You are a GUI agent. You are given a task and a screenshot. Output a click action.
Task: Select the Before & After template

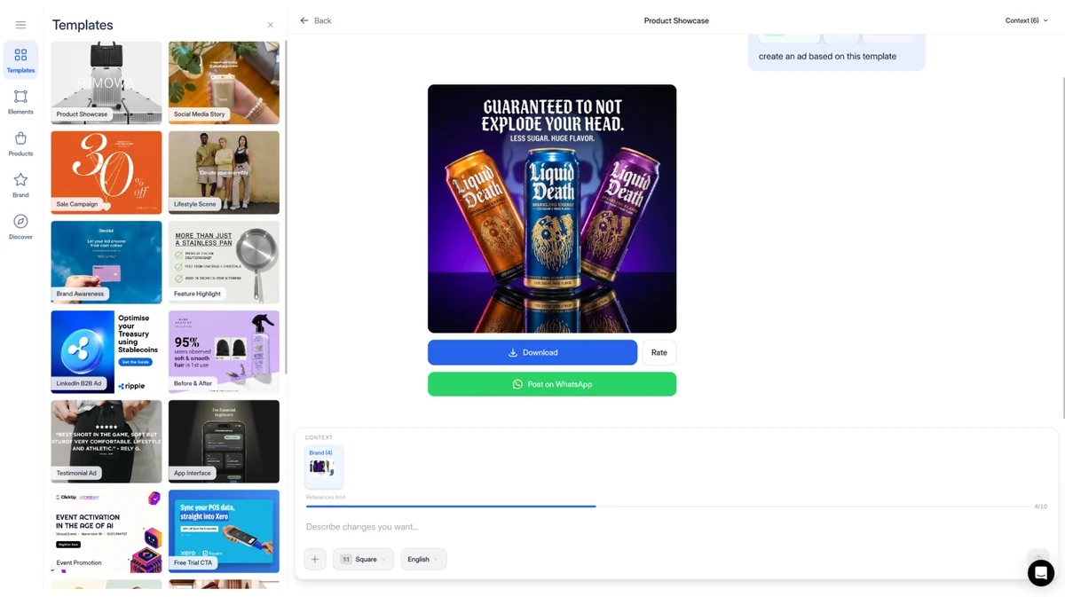[224, 351]
